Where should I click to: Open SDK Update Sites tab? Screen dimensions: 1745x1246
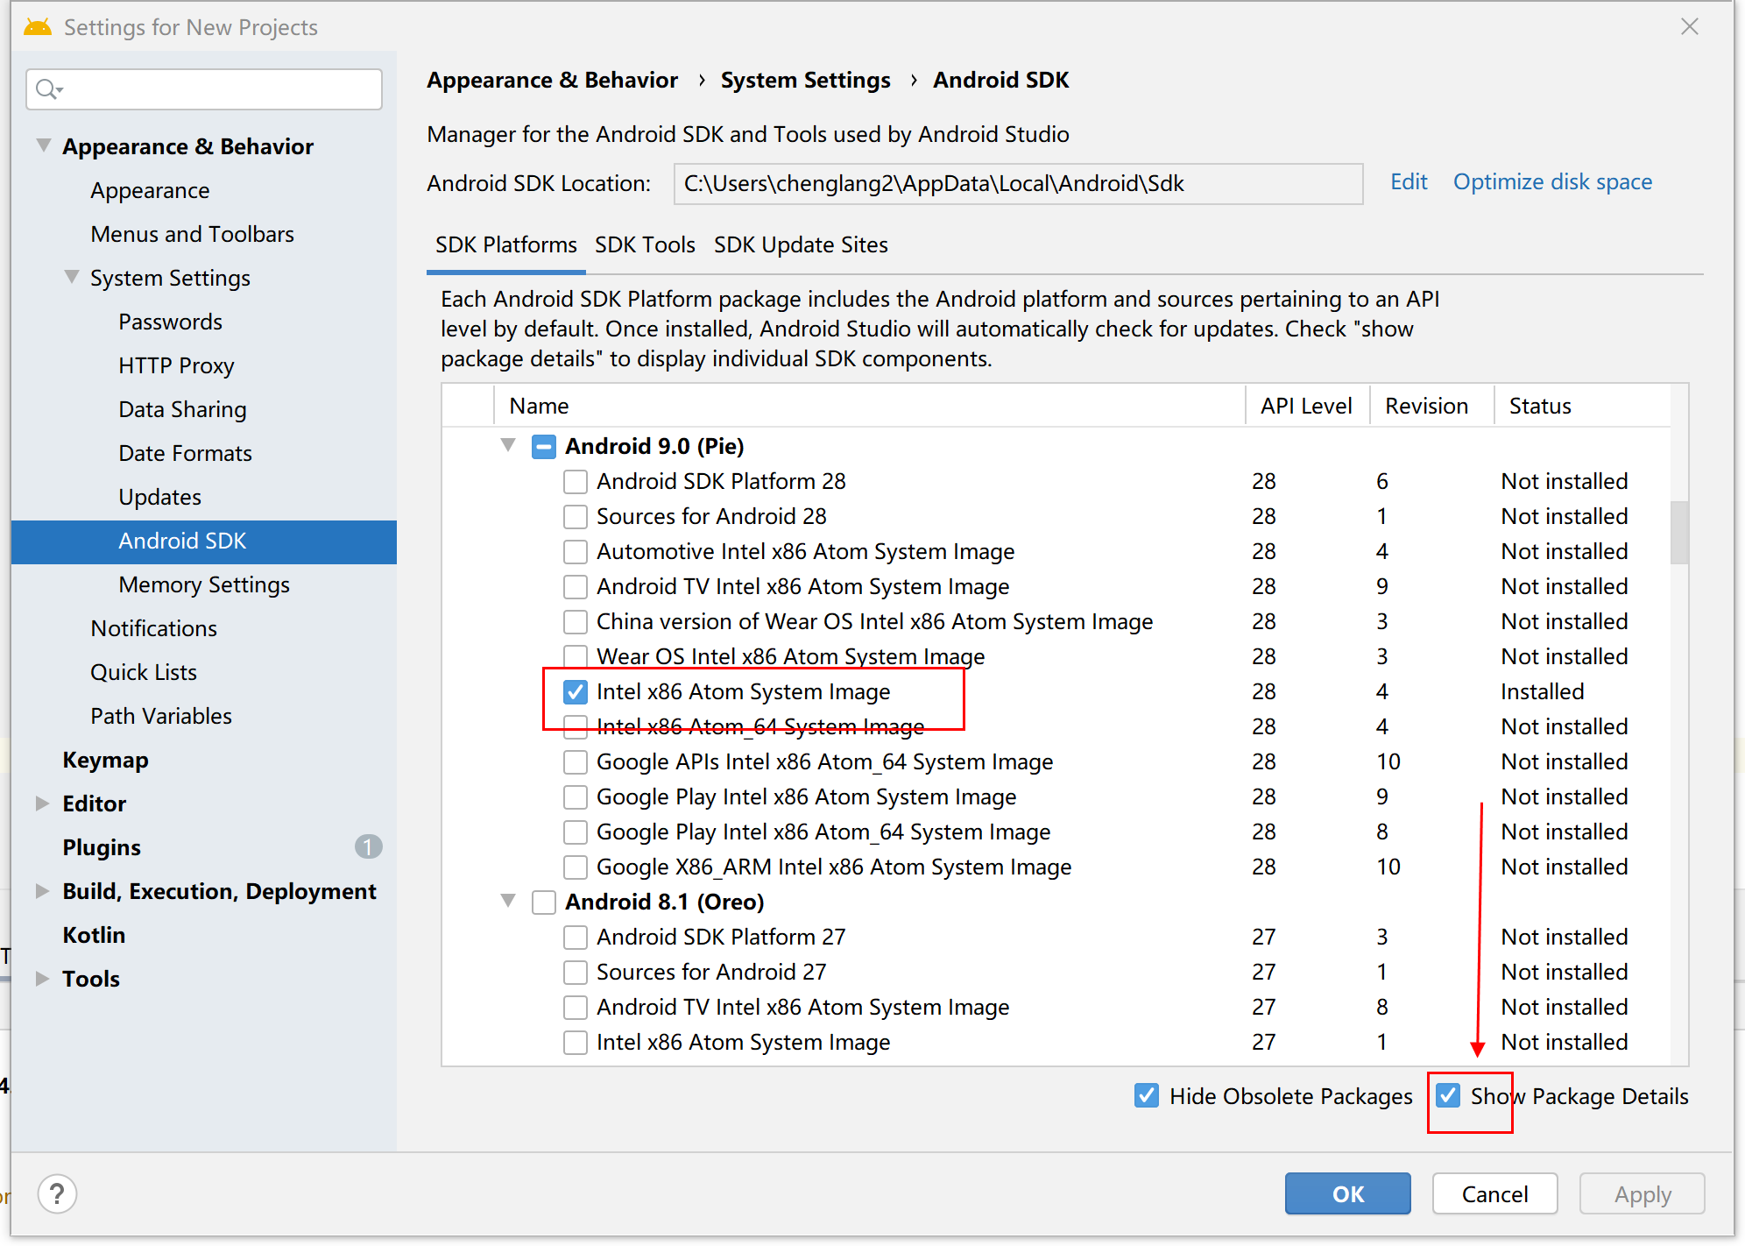pos(801,244)
